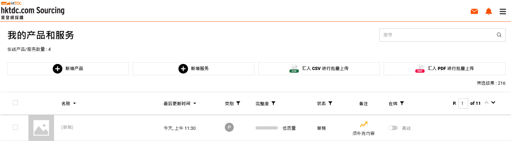Image resolution: width=511 pixels, height=141 pixels.
Task: Expand the 最后更新时间 sort dropdown
Action: coord(195,104)
